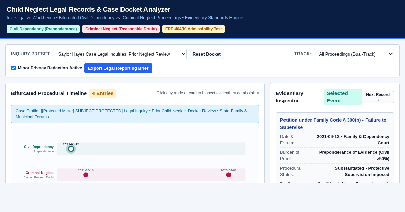Click the Procedural Status field label

[291, 171]
